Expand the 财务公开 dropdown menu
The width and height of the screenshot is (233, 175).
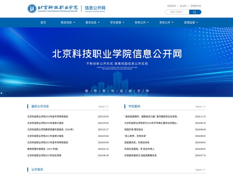[x=142, y=22]
